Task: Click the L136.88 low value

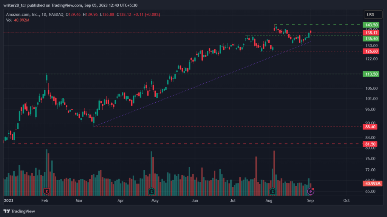Action: (x=107, y=15)
